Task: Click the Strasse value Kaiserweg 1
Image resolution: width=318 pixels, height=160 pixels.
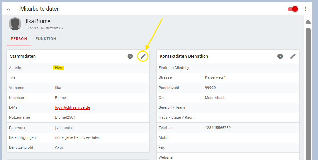Action: [x=215, y=77]
